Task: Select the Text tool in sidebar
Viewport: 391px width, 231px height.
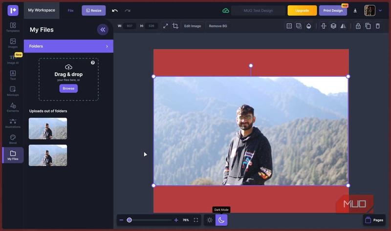Action: coord(13,75)
